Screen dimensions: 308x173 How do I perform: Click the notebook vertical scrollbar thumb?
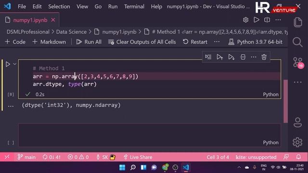pos(285,101)
